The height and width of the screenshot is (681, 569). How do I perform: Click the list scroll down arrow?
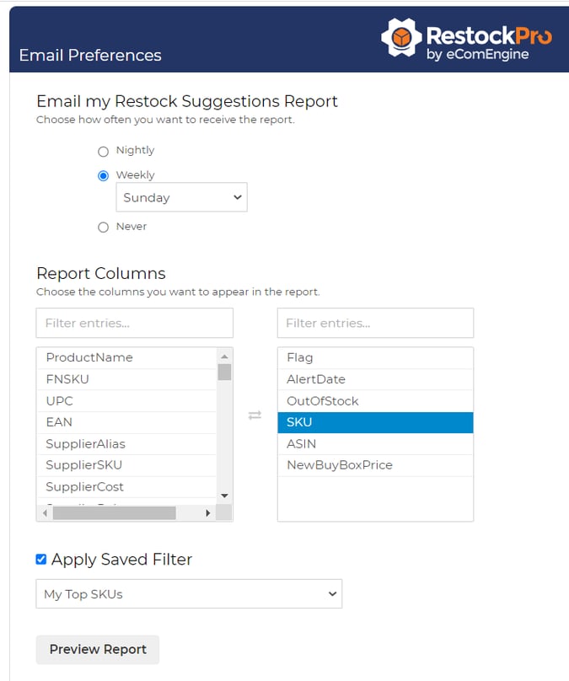(224, 496)
